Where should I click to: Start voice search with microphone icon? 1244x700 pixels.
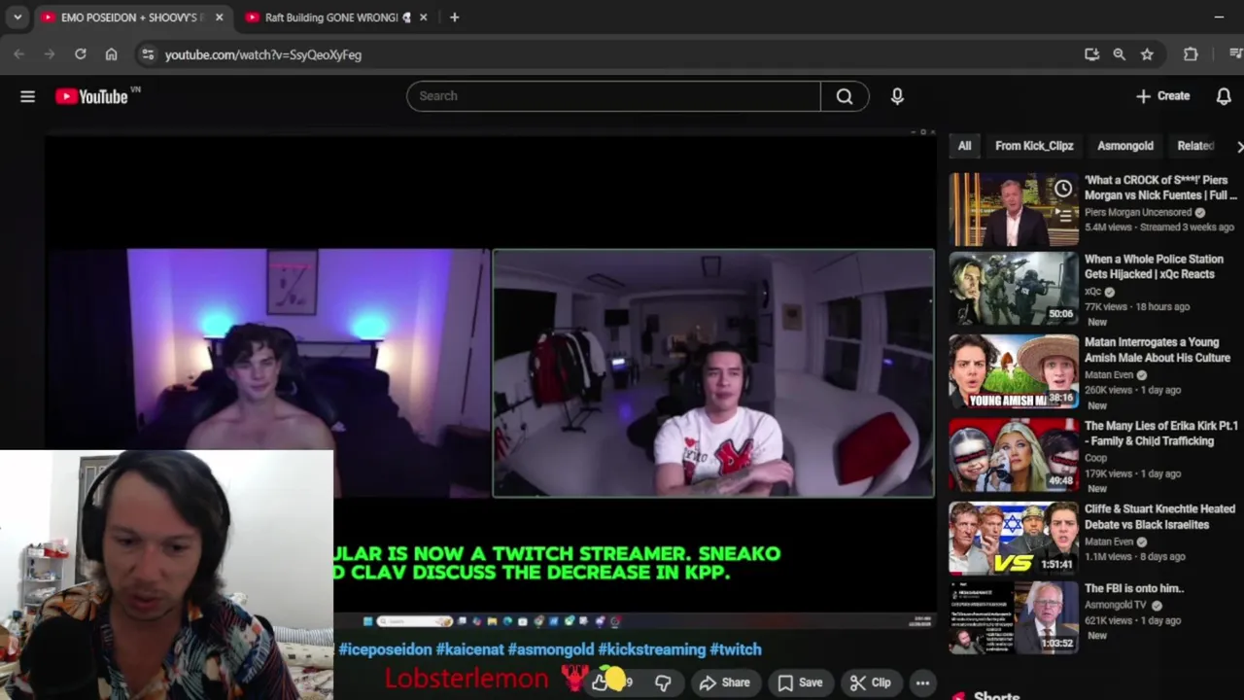pyautogui.click(x=897, y=96)
